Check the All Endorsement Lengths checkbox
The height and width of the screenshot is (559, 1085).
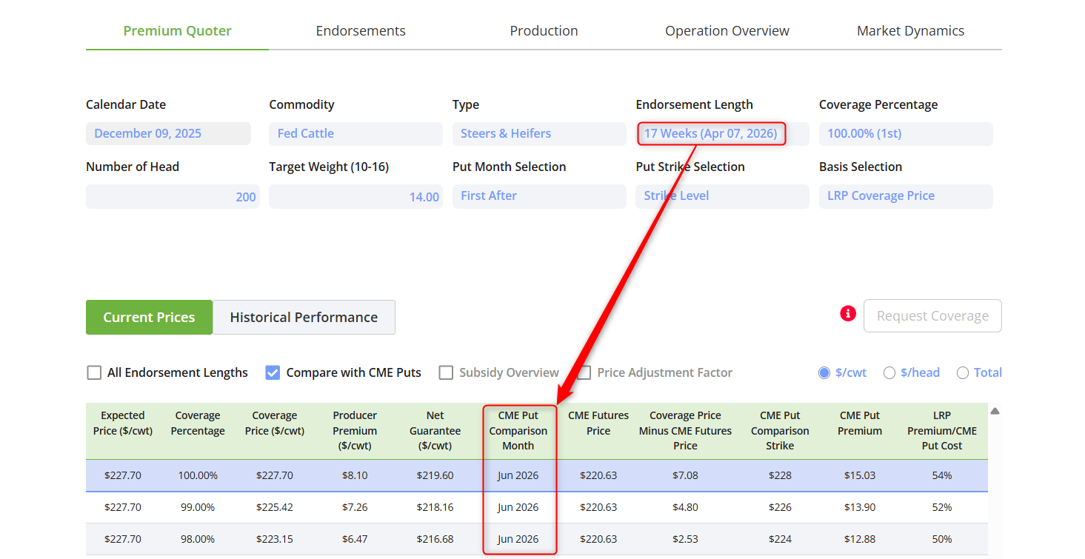tap(94, 372)
